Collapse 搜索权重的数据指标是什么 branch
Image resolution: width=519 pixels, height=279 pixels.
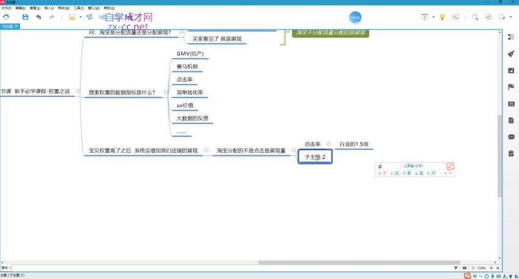point(165,92)
